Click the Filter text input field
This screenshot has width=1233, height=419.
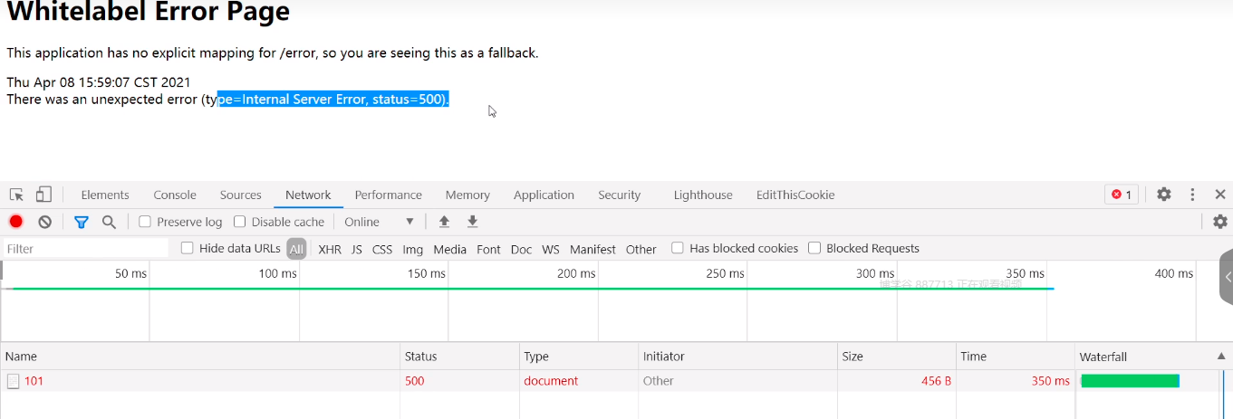pos(86,249)
